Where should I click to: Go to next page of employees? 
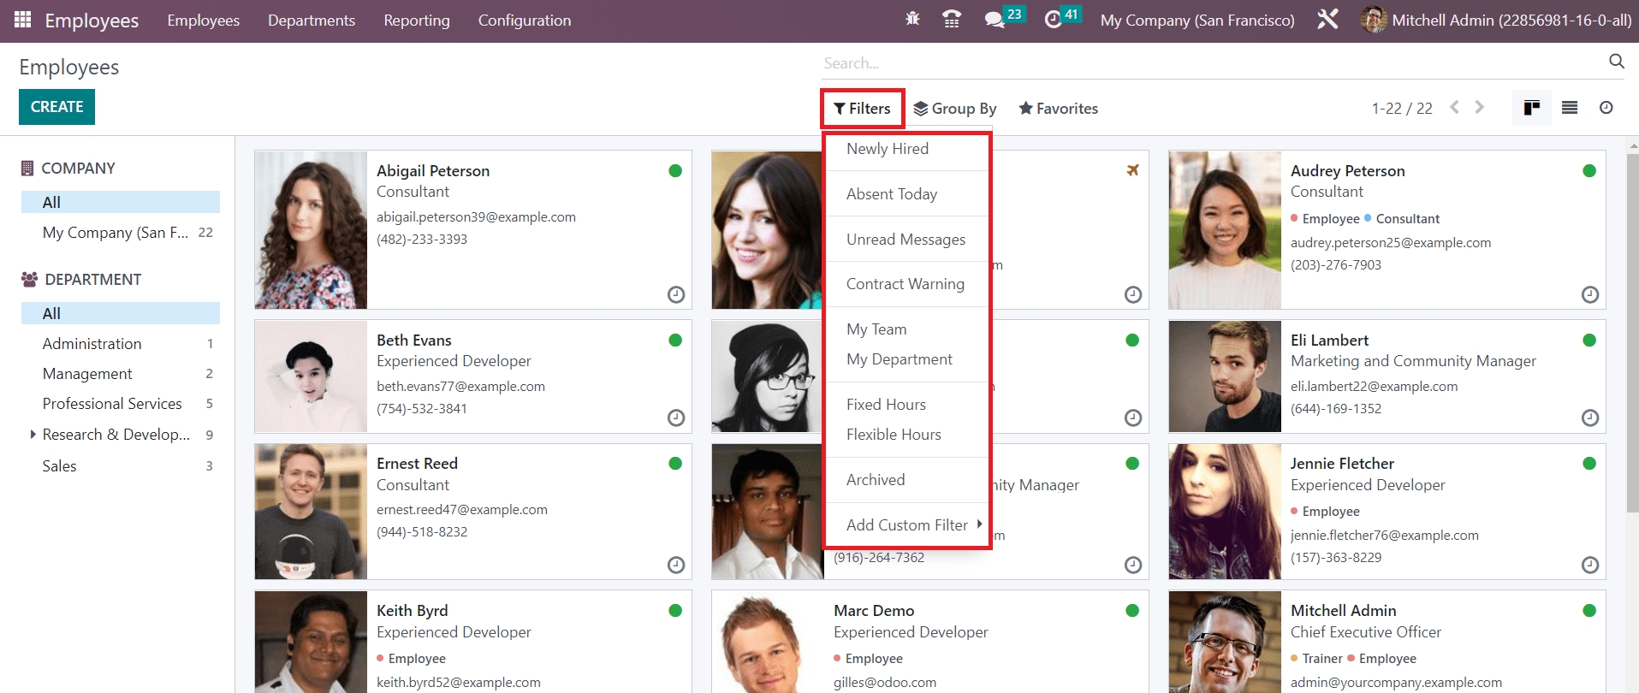(1479, 108)
